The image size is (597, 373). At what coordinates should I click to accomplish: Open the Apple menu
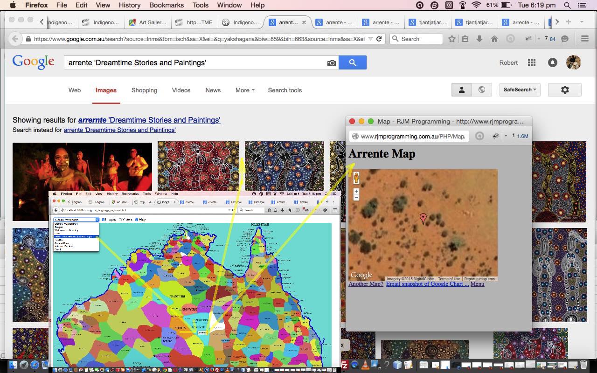(13, 5)
